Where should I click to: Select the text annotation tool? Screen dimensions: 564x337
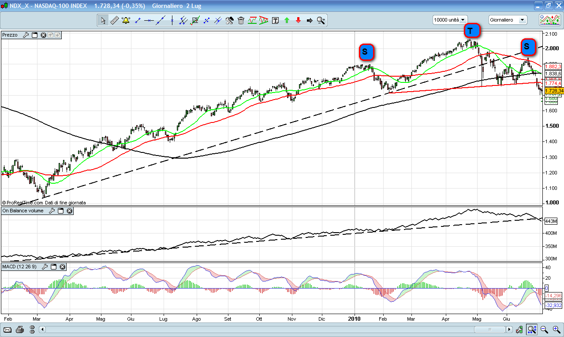point(275,20)
